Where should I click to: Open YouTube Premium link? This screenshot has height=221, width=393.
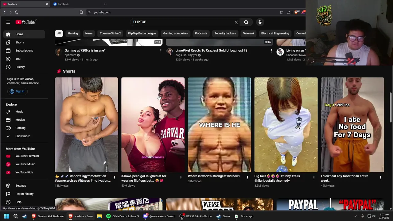click(x=24, y=156)
